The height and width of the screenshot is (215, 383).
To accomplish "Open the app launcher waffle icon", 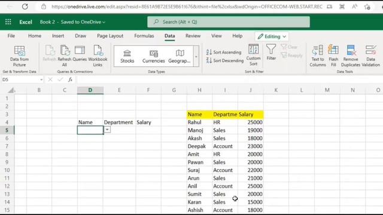I will pos(8,22).
